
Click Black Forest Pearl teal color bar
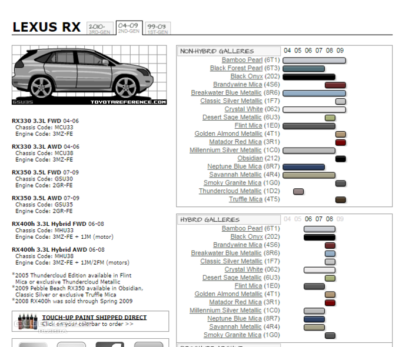(x=304, y=69)
